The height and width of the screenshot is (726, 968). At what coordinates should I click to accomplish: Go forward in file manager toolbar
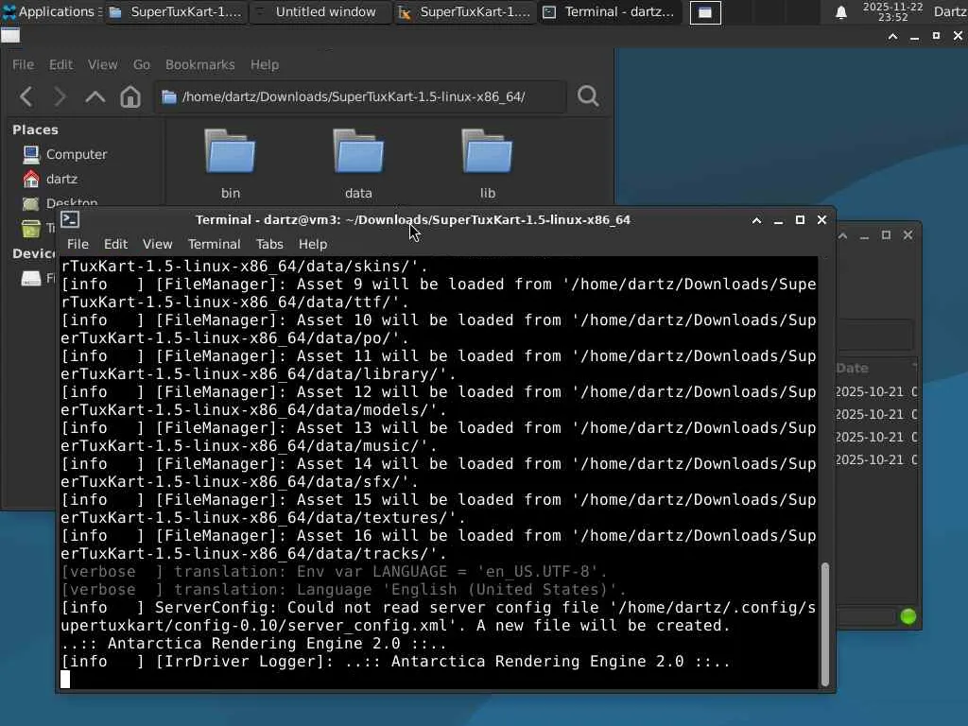click(60, 97)
